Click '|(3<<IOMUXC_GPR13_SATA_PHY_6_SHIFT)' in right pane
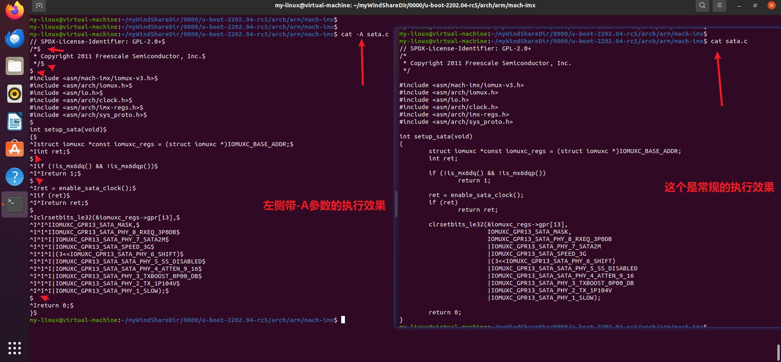781x362 pixels. coord(551,261)
